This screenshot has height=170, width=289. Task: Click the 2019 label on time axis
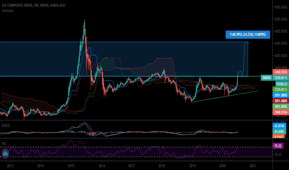[193, 166]
